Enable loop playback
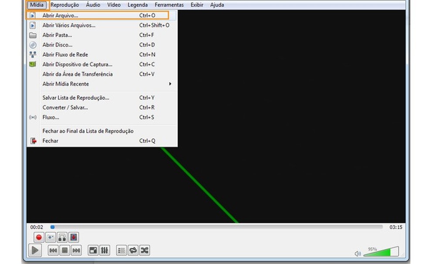 pyautogui.click(x=132, y=250)
